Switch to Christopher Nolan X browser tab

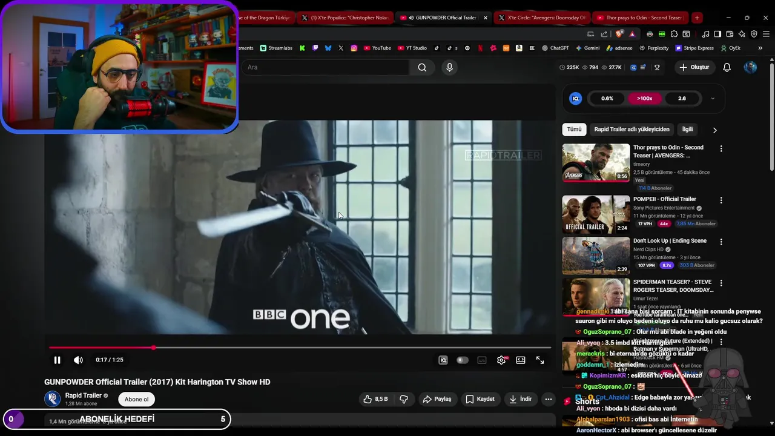[345, 18]
